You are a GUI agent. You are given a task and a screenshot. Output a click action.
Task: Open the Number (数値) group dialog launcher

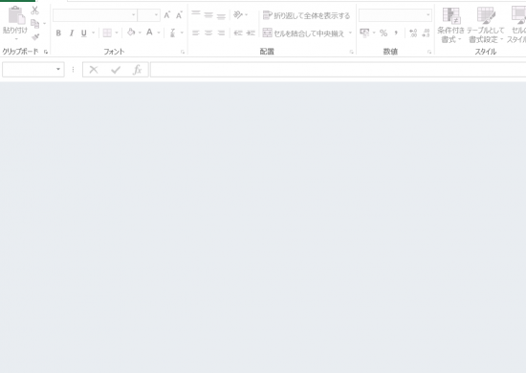tap(429, 52)
